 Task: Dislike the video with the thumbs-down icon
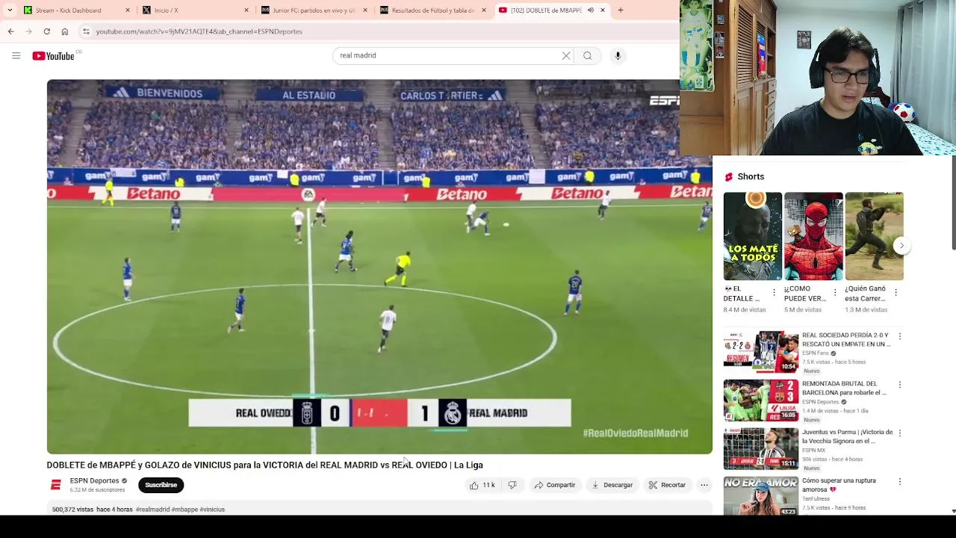[x=512, y=485]
